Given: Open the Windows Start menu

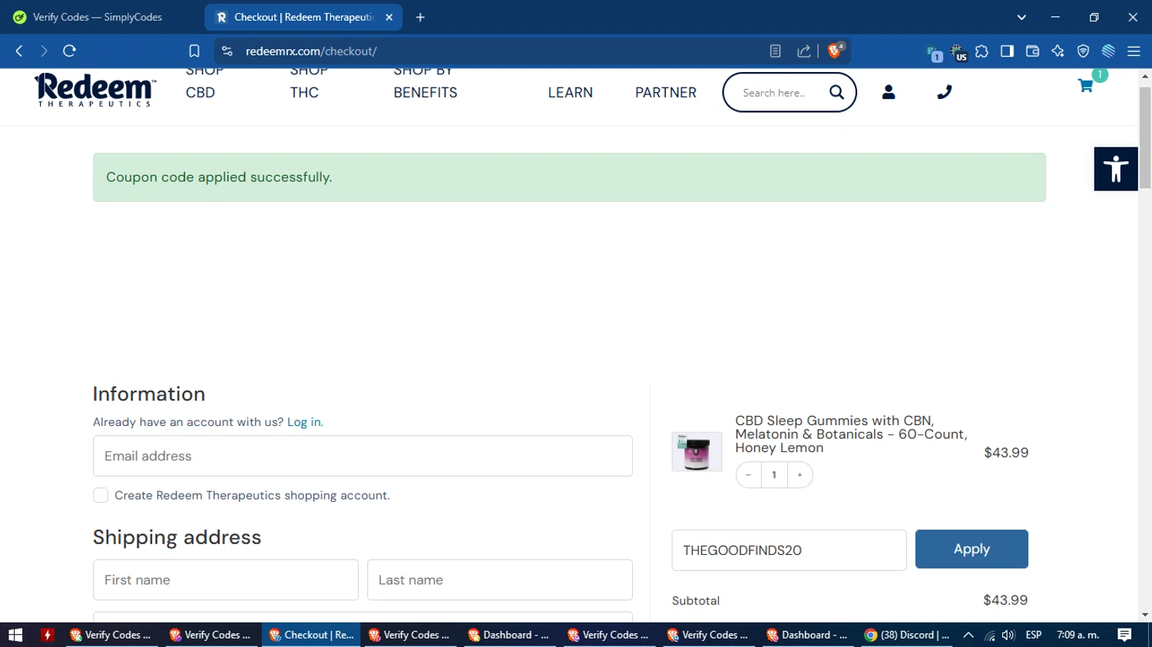Looking at the screenshot, I should click(x=15, y=635).
